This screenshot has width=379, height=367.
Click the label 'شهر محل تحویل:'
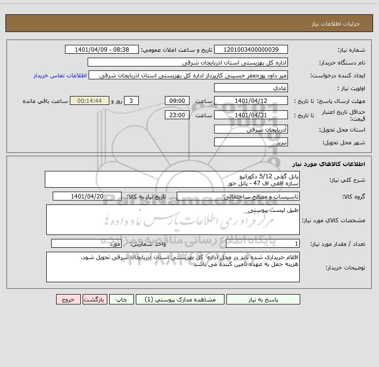344,142
